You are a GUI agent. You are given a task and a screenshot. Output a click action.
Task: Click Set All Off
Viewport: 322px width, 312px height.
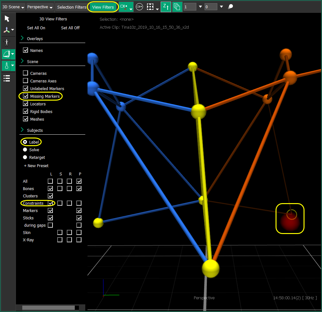[x=70, y=28]
